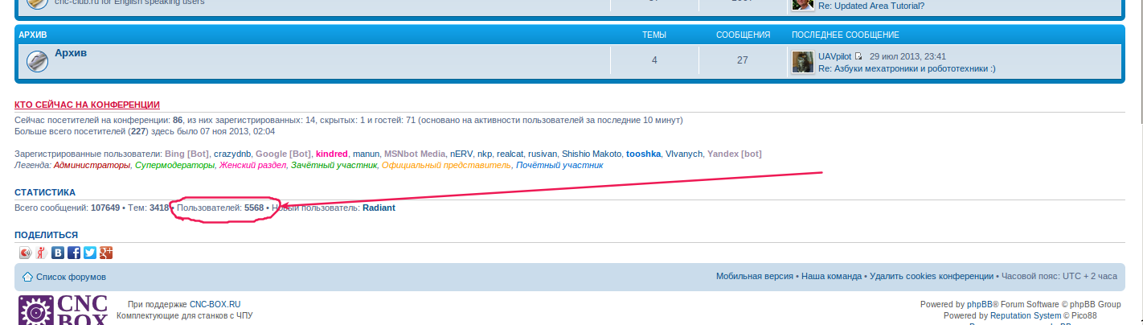View UAVpilot's avatar thumbnail
Image resolution: width=1143 pixels, height=325 pixels.
coord(802,63)
